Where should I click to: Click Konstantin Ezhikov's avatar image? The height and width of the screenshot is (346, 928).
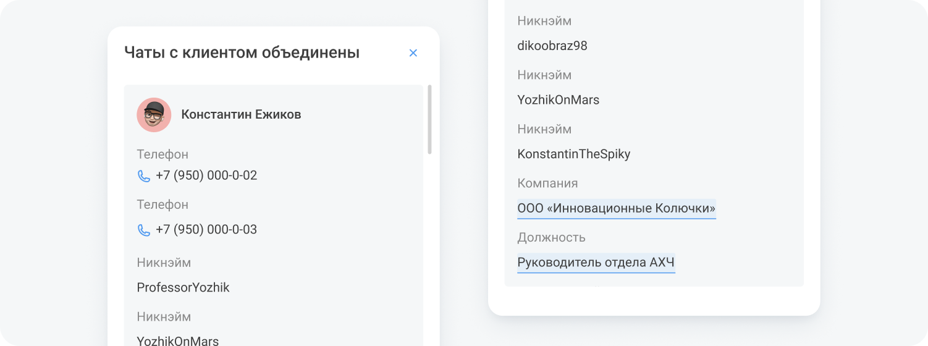(x=154, y=115)
